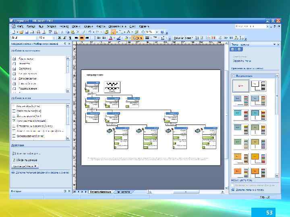Select the Pointer tool

pyautogui.click(x=113, y=32)
